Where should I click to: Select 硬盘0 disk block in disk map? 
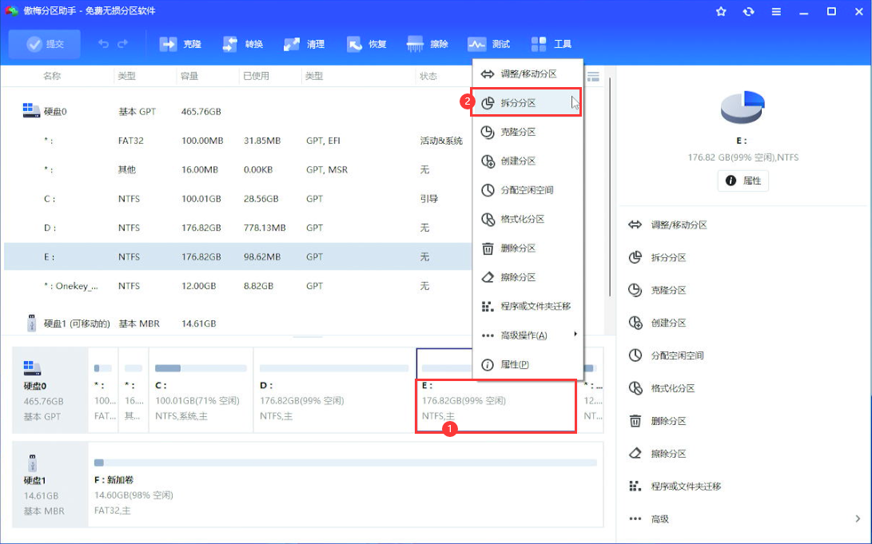(50, 390)
